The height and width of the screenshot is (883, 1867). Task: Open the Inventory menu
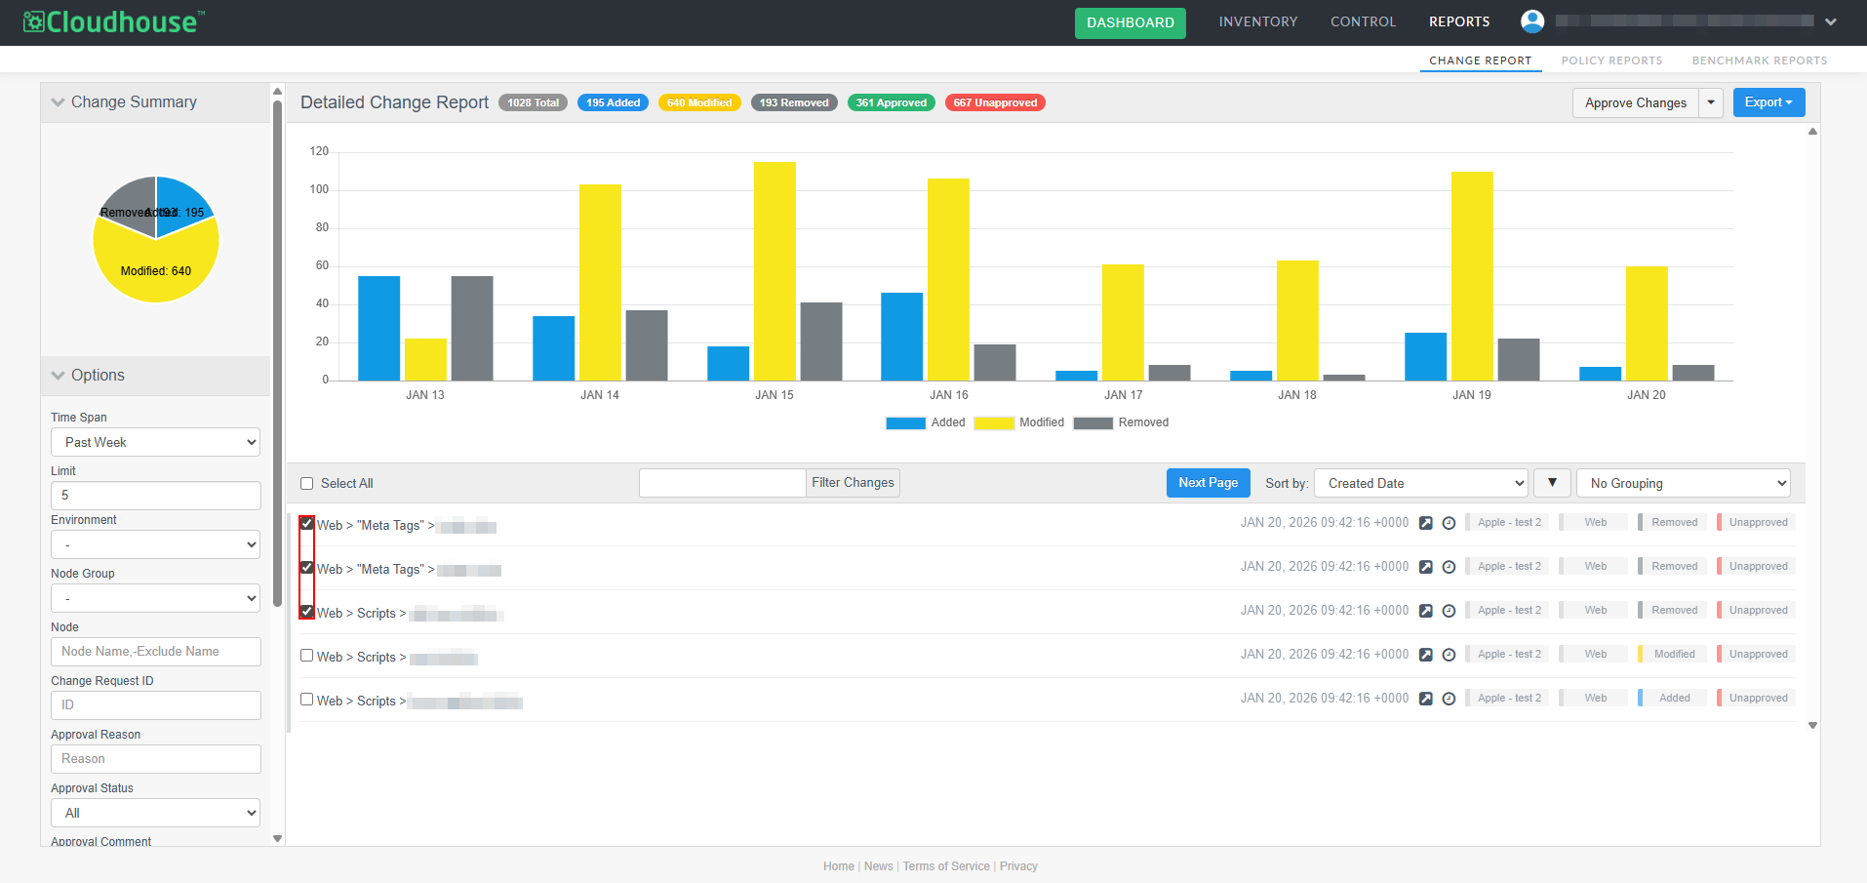click(1257, 21)
